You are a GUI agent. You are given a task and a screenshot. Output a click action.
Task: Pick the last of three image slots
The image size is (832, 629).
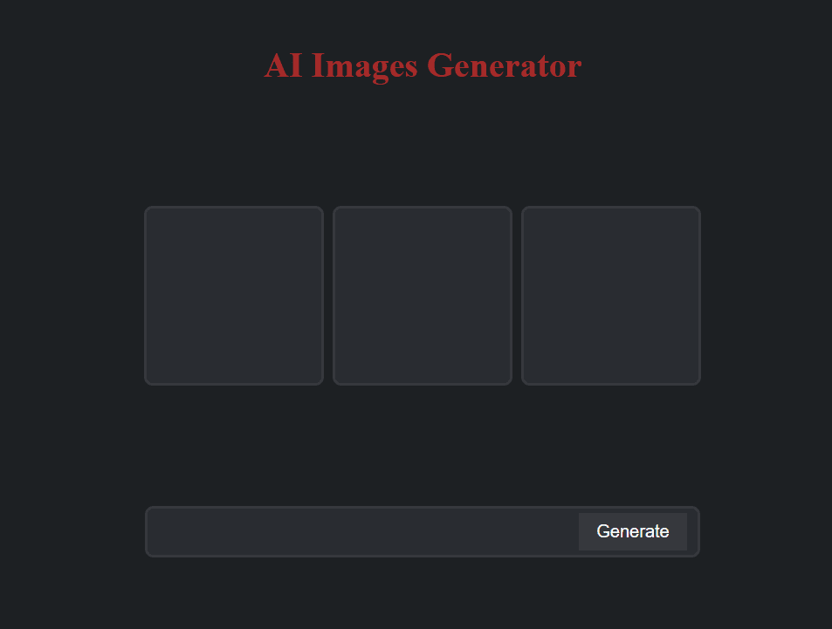tap(611, 296)
